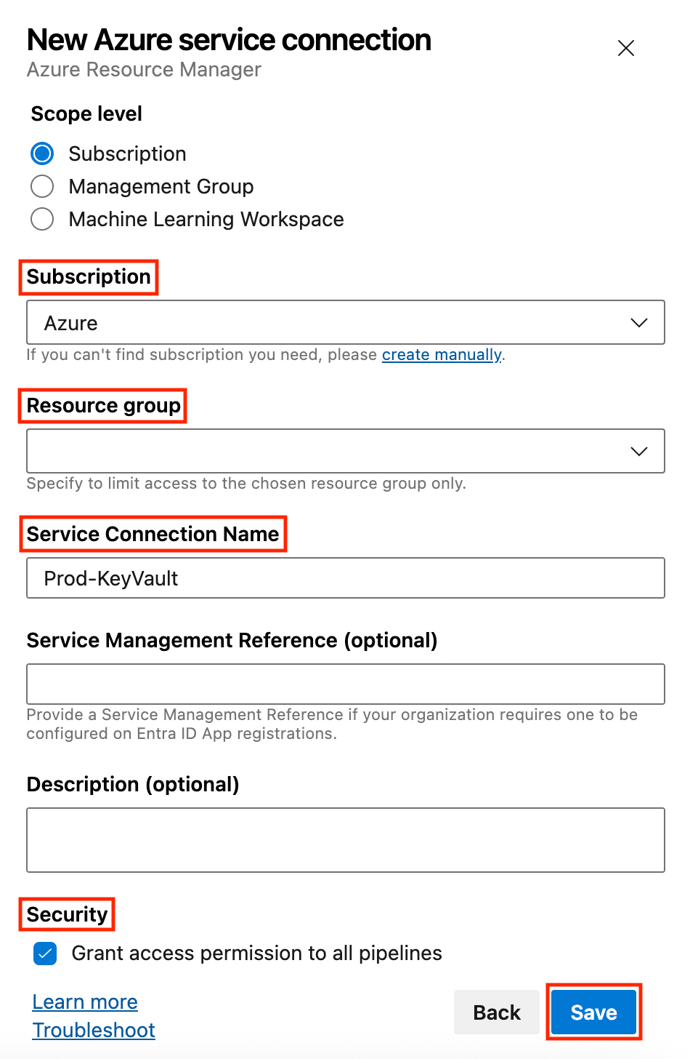690x1059 pixels.
Task: Click the highlighted Security section heading
Action: tap(66, 914)
